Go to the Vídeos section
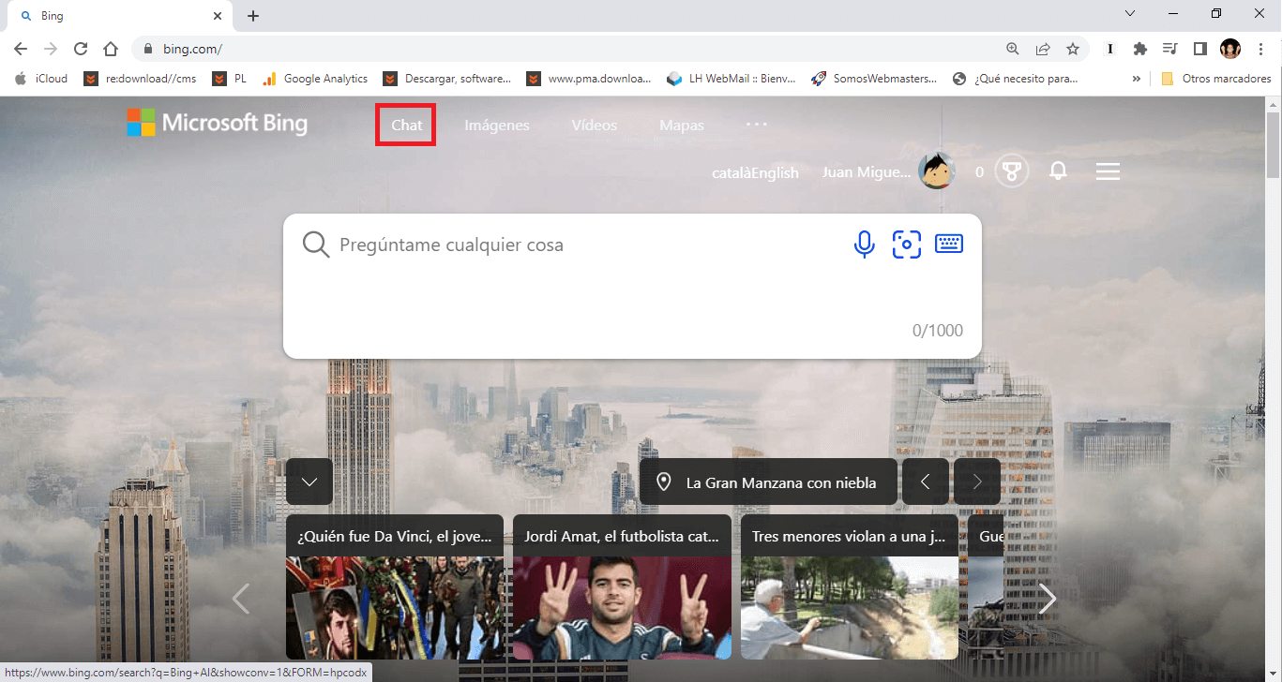Screen dimensions: 1282x682 (x=595, y=126)
